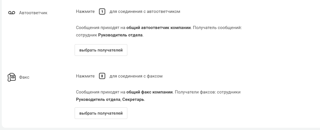
Task: Click bold text 'общий факс компании'
Action: [150, 92]
